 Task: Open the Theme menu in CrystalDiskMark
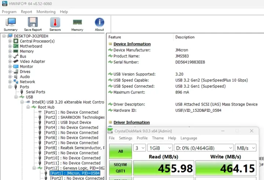158,138
